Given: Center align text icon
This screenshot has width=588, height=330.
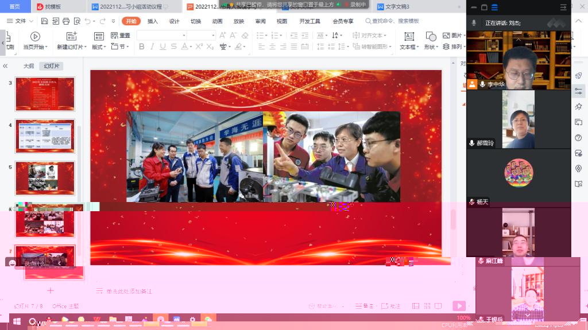Looking at the screenshot, I should point(272,46).
